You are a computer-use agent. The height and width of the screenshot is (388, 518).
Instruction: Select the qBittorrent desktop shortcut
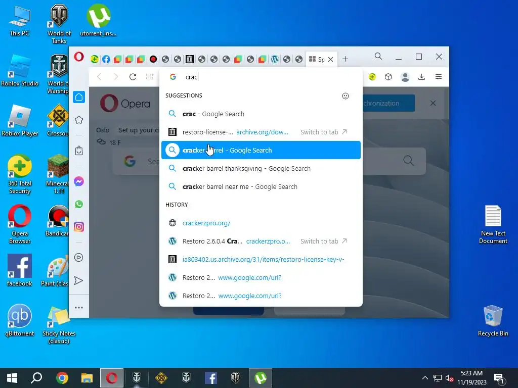click(20, 320)
